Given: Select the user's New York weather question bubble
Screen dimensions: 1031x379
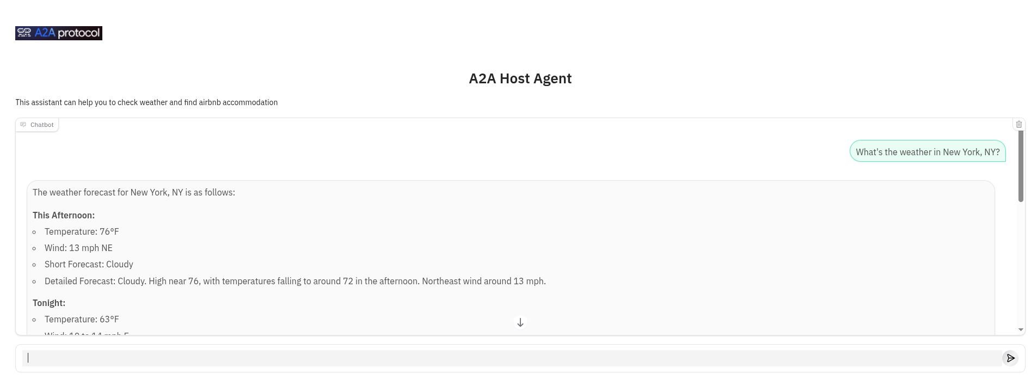Looking at the screenshot, I should [x=928, y=152].
